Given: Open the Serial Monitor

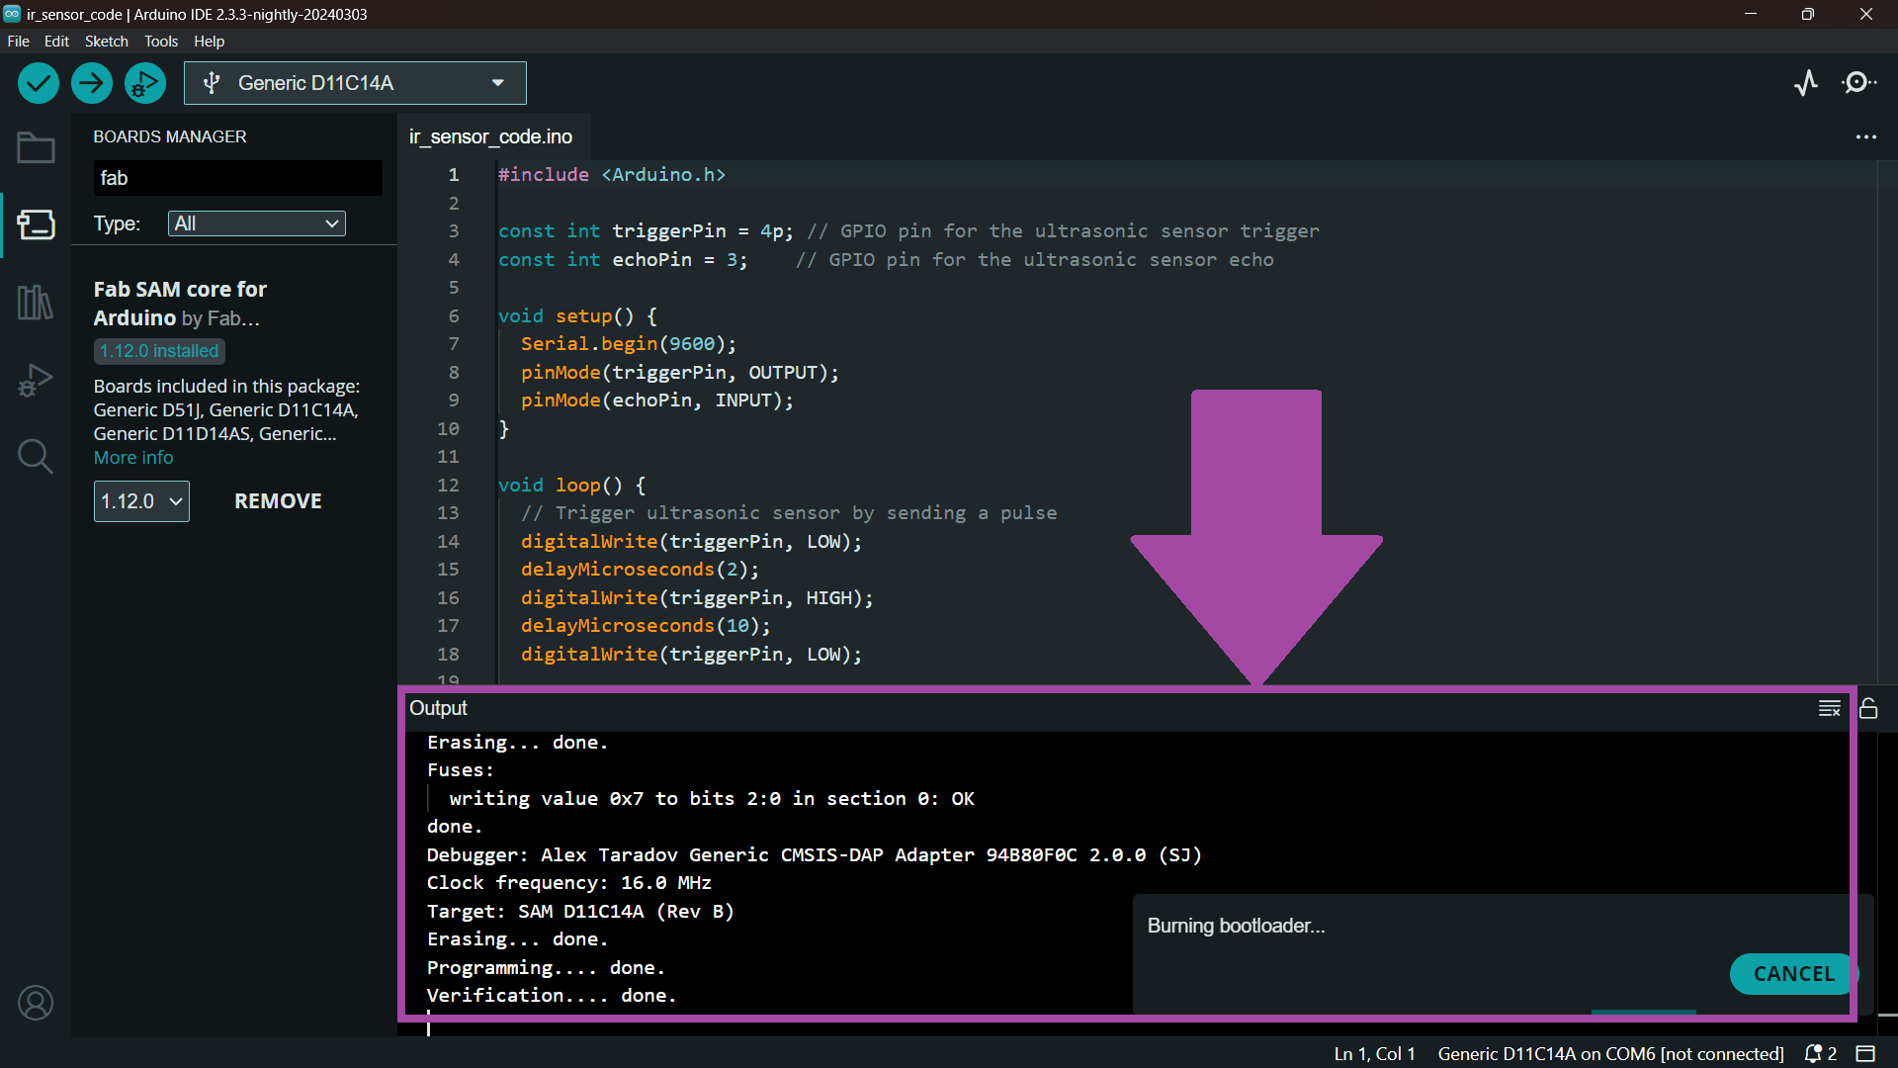Looking at the screenshot, I should pos(1859,83).
